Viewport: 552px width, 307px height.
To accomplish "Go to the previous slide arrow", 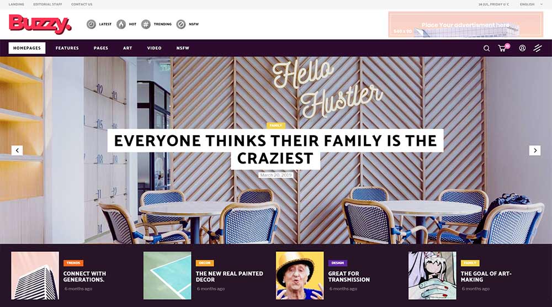I will pyautogui.click(x=17, y=150).
